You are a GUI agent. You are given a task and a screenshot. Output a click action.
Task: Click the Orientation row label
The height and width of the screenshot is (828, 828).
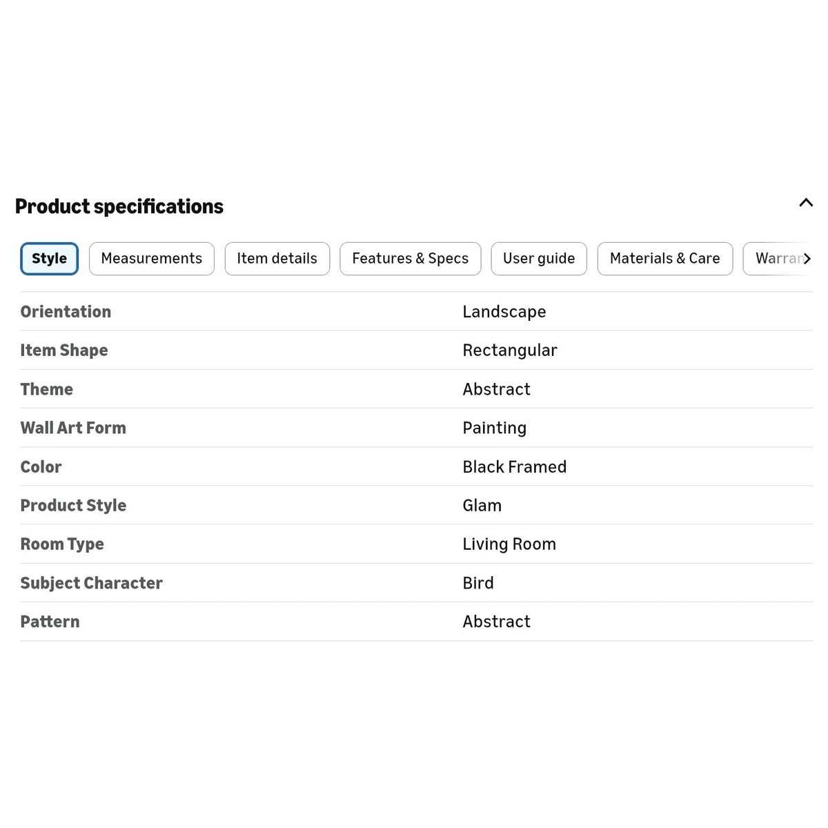pos(66,312)
